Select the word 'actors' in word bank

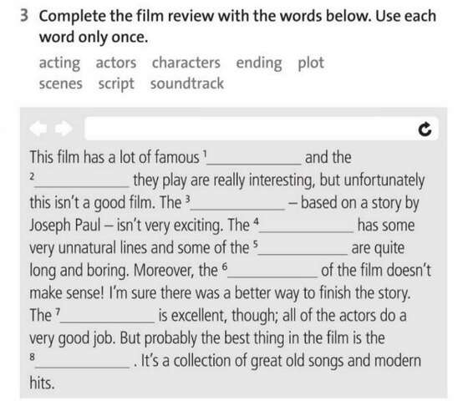[116, 63]
